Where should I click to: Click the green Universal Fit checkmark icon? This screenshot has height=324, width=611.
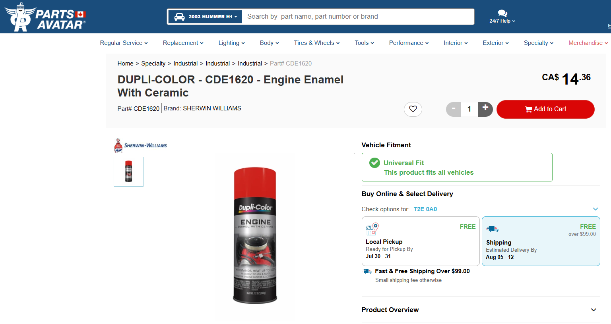(374, 163)
